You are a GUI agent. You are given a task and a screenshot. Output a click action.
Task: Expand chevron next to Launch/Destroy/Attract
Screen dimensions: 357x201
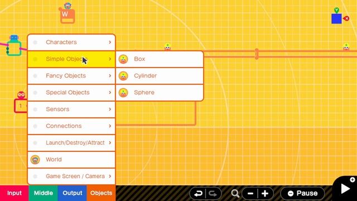(x=110, y=143)
